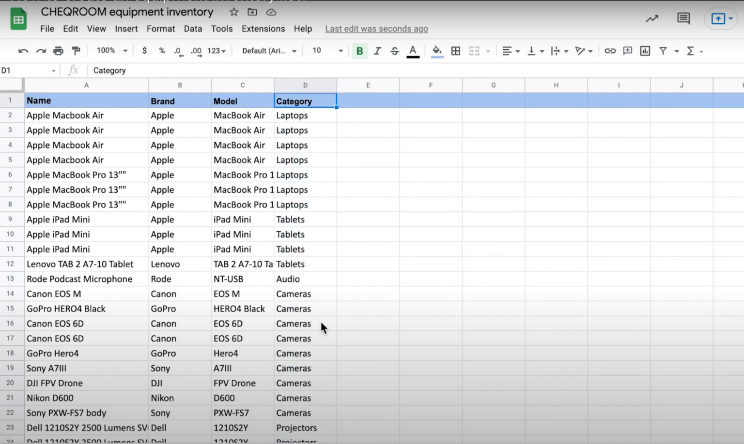The height and width of the screenshot is (444, 744).
Task: Open text rotation dropdown
Action: pyautogui.click(x=584, y=51)
